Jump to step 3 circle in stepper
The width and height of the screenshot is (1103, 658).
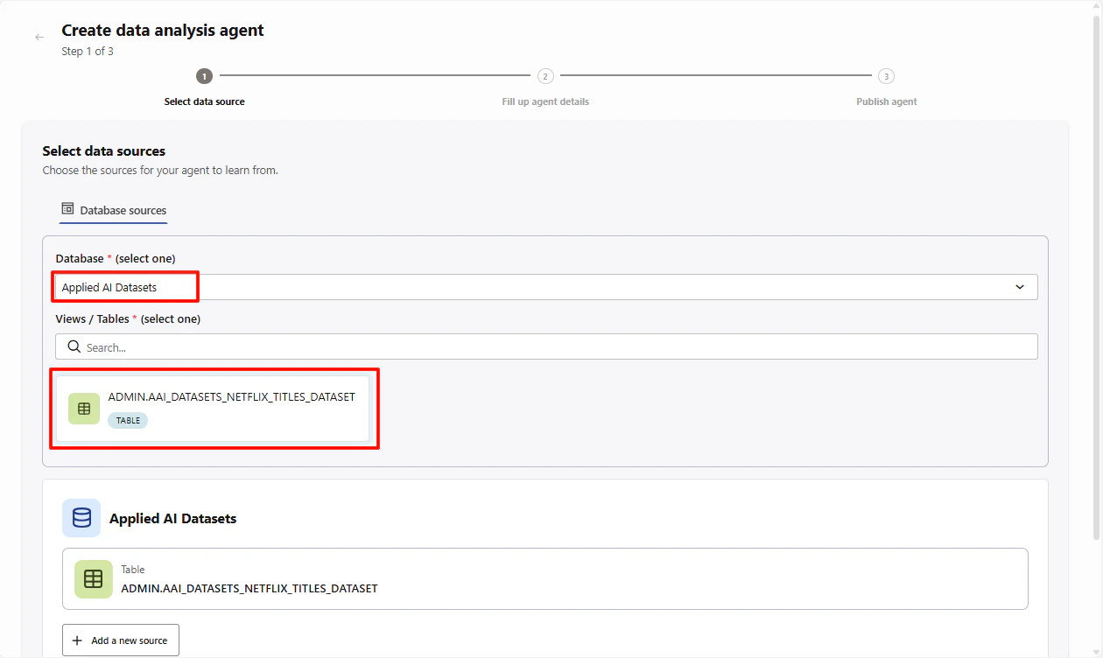886,76
